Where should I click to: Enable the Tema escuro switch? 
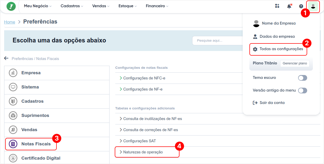[303, 78]
